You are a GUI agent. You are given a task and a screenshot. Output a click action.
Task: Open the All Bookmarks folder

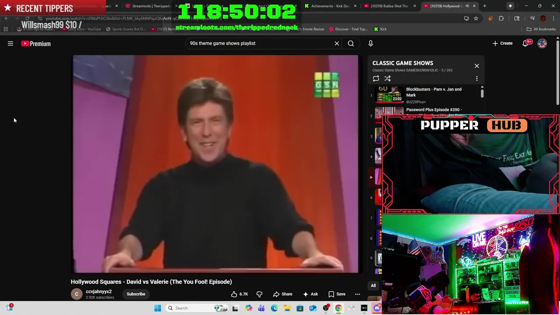[541, 29]
